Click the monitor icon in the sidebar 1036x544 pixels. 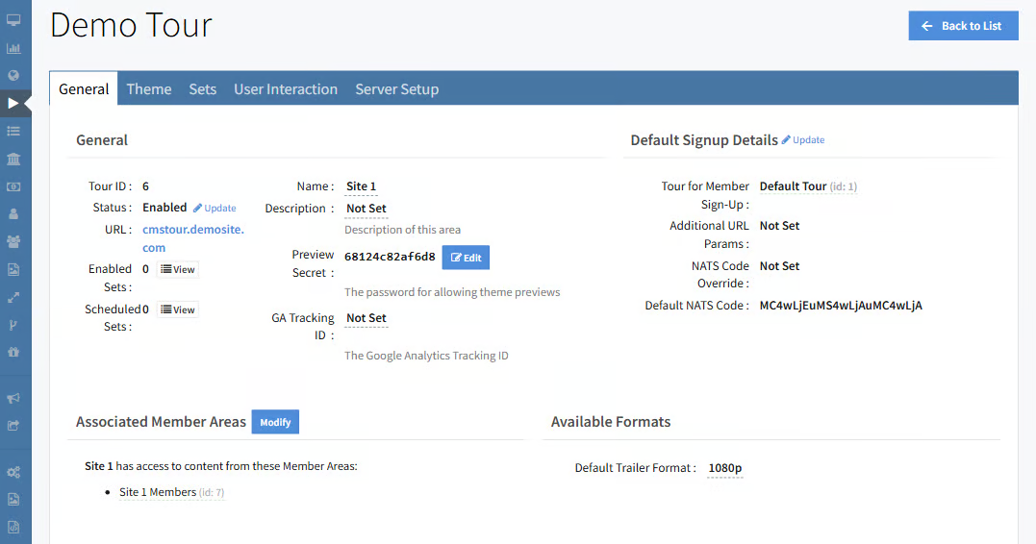click(13, 20)
